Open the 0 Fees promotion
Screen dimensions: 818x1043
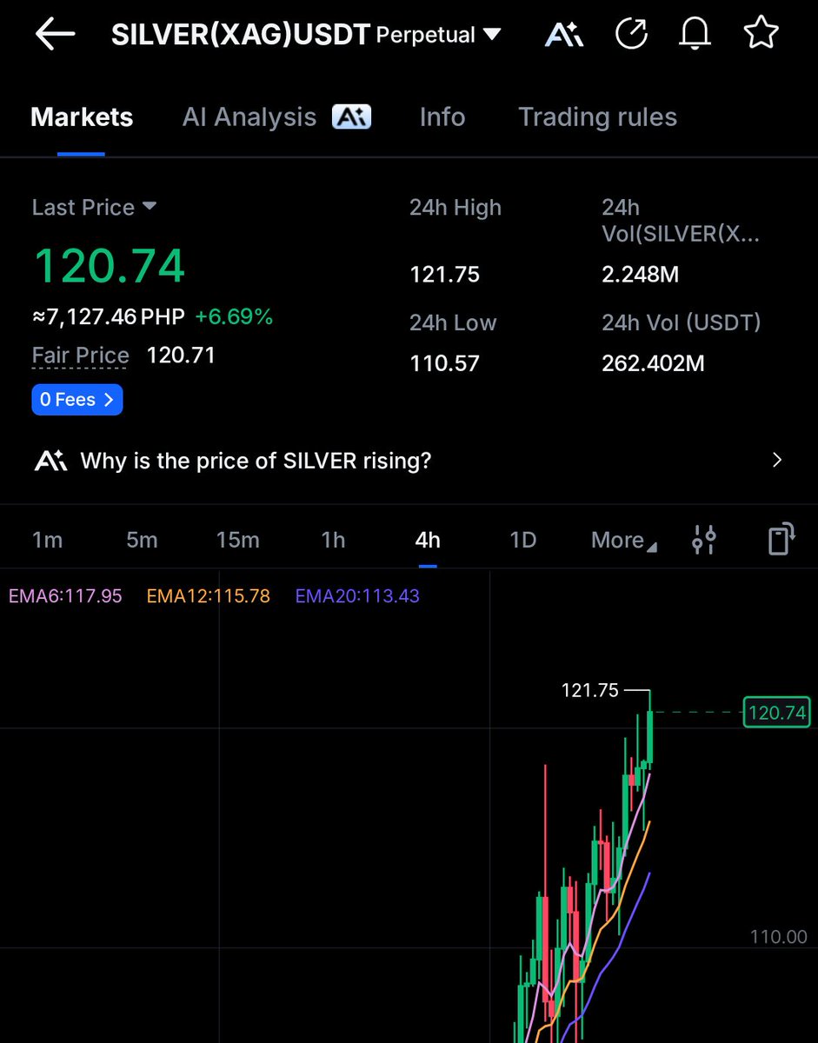coord(76,399)
